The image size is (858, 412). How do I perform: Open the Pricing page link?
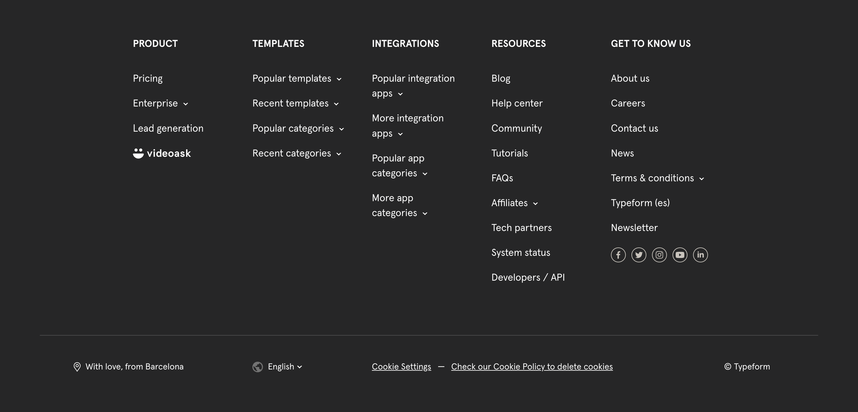tap(148, 79)
